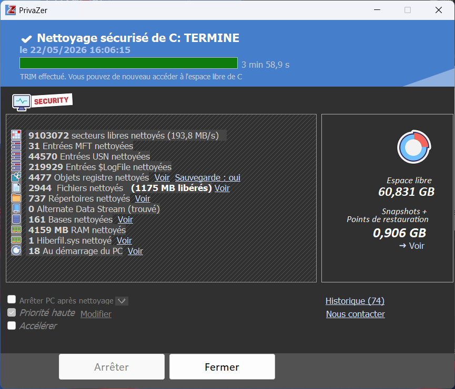
Task: Click the Fermer button
Action: pyautogui.click(x=223, y=367)
